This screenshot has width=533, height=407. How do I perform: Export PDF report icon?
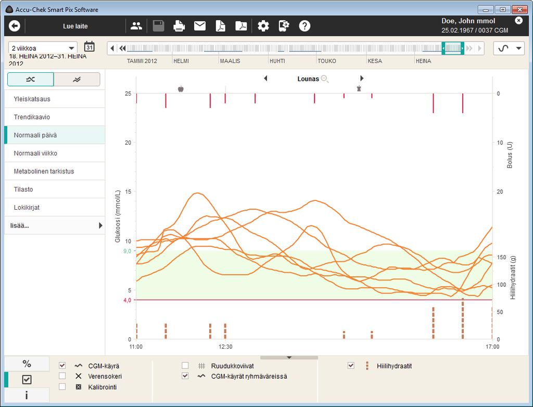click(x=221, y=26)
